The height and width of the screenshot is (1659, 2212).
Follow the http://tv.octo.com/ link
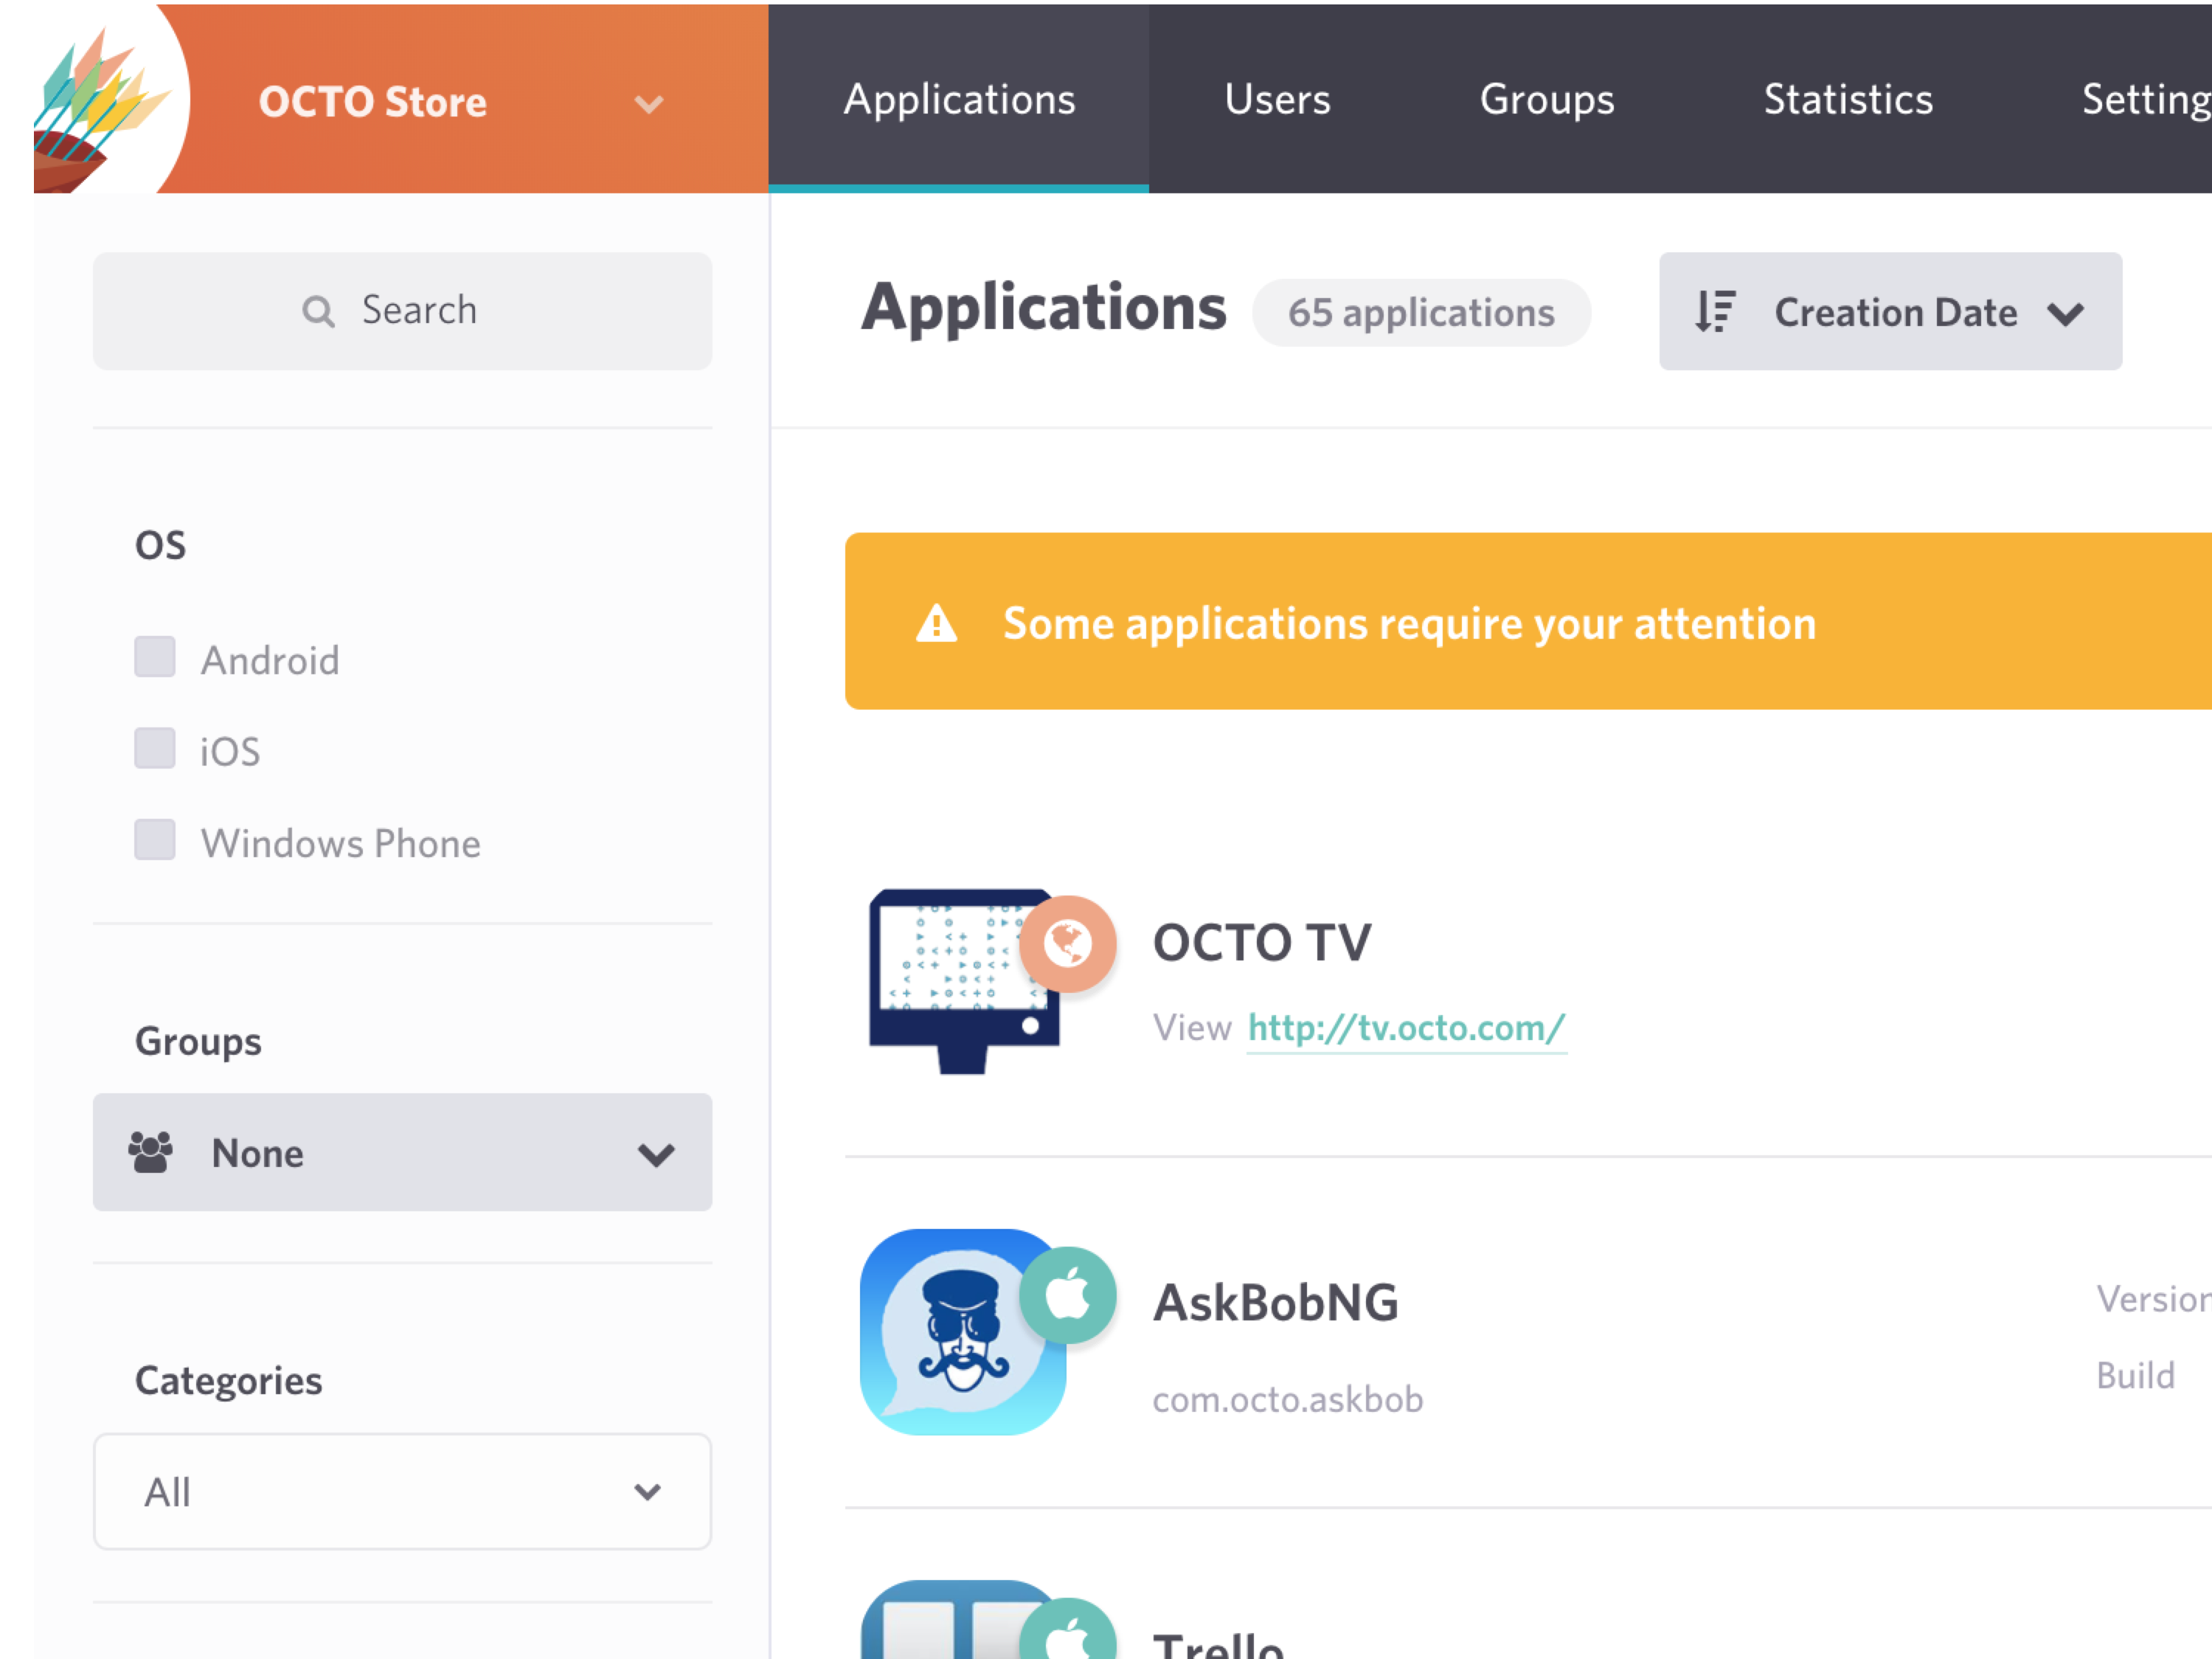point(1406,1028)
